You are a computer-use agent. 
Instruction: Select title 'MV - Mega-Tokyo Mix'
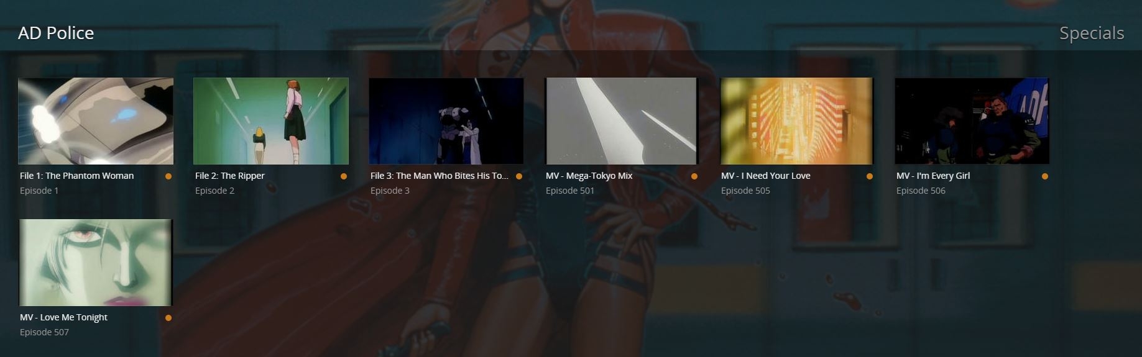[589, 176]
